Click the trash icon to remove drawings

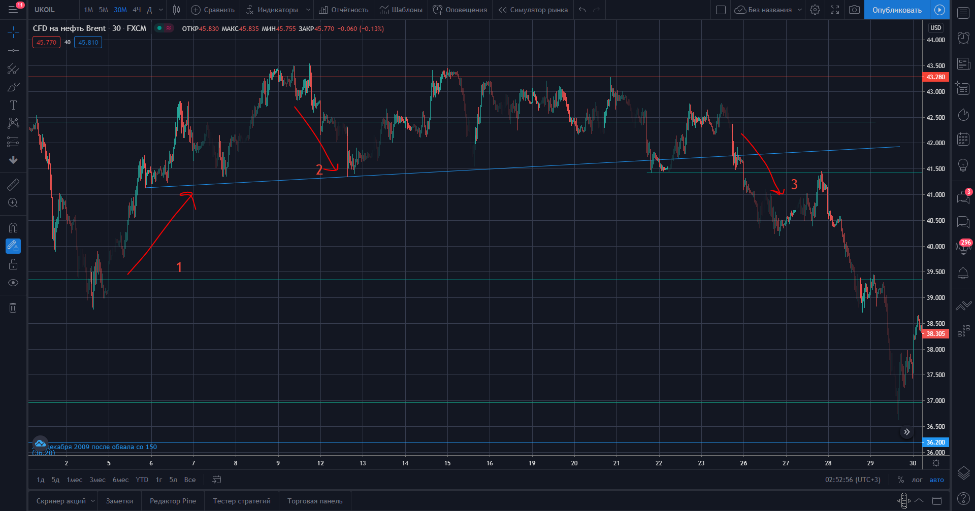pos(13,308)
